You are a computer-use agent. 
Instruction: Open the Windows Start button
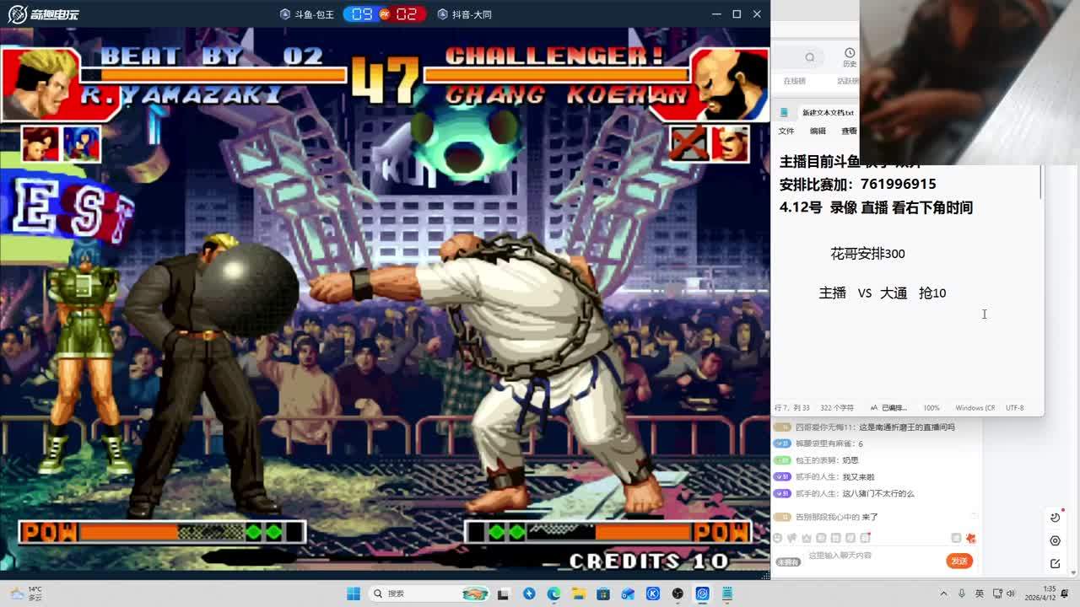coord(354,594)
